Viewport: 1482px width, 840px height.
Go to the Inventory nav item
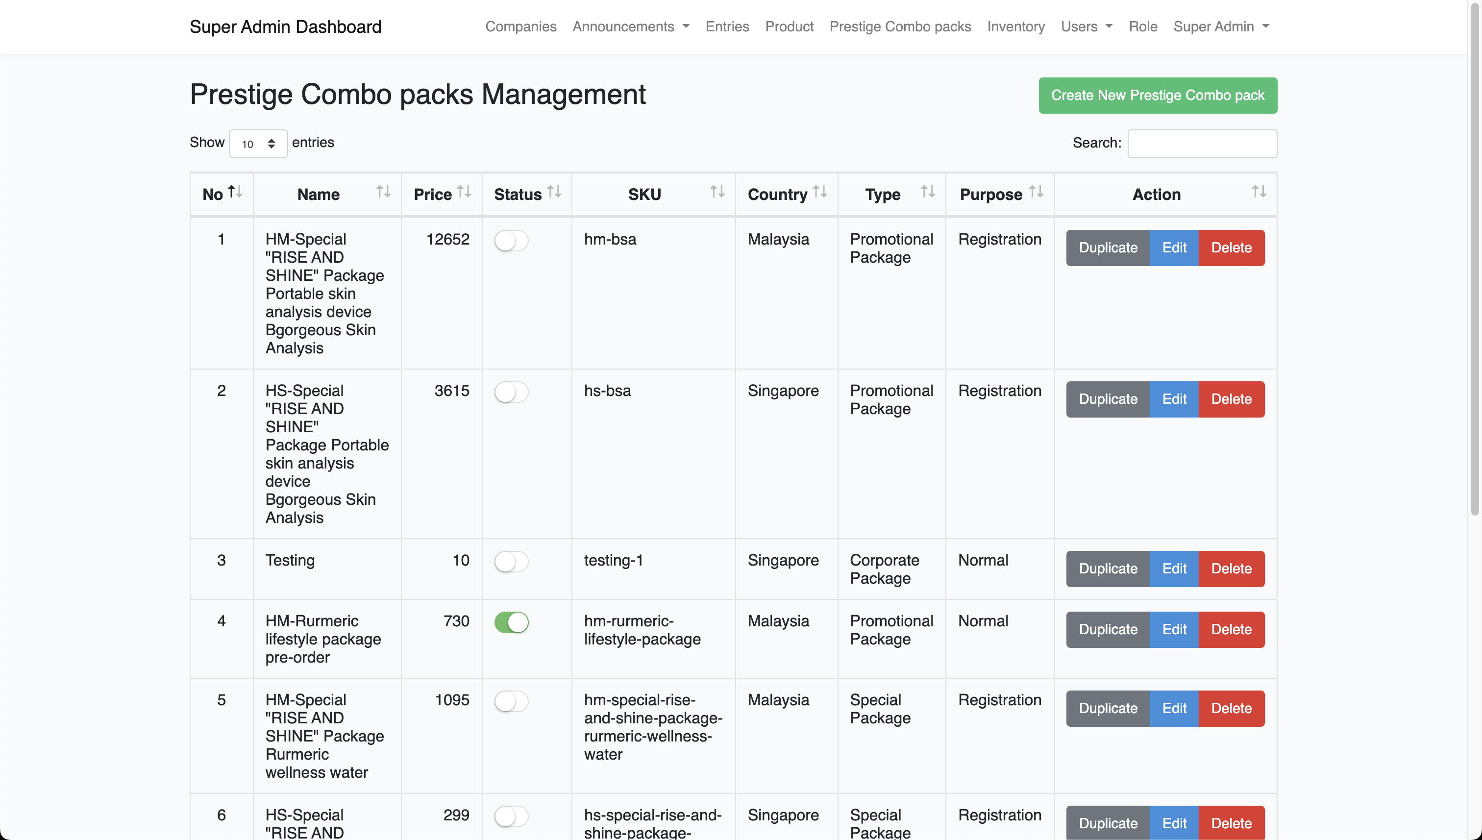point(1015,26)
